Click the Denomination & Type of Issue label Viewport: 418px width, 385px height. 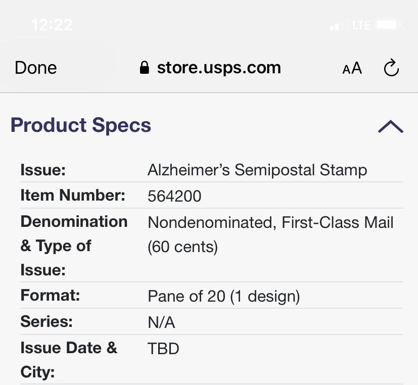(74, 246)
